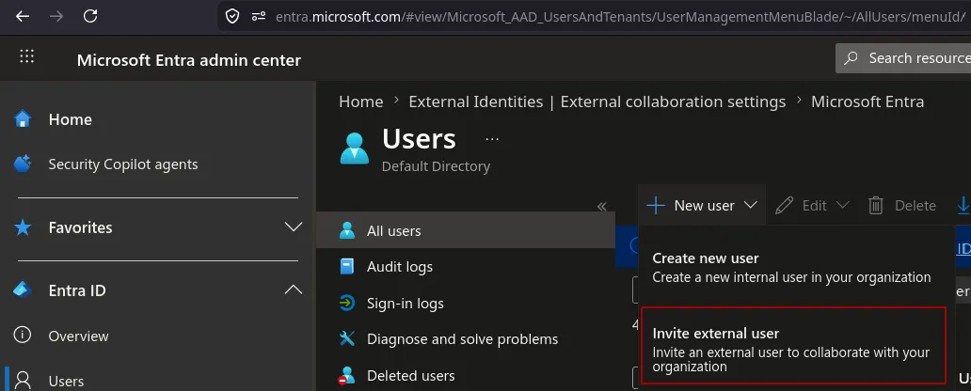Image resolution: width=971 pixels, height=391 pixels.
Task: Click the Microsoft Entra breadcrumb
Action: click(868, 102)
